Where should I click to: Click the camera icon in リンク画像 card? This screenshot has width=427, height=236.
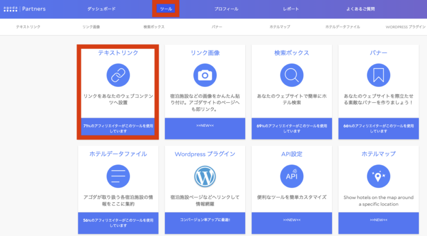coord(205,75)
